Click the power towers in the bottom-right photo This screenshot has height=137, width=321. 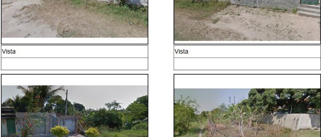[x=232, y=100]
